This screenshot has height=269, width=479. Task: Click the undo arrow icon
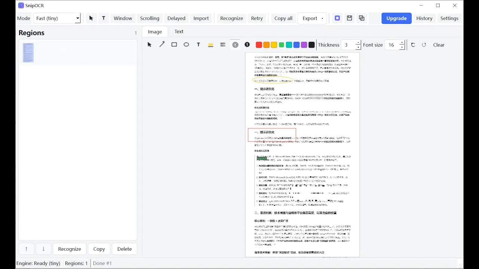pos(413,45)
